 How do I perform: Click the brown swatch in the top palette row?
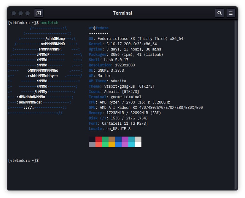(x=112, y=139)
